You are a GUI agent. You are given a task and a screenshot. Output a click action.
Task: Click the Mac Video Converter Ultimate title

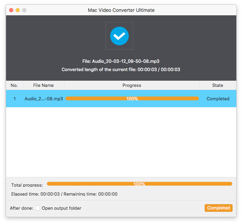[121, 10]
